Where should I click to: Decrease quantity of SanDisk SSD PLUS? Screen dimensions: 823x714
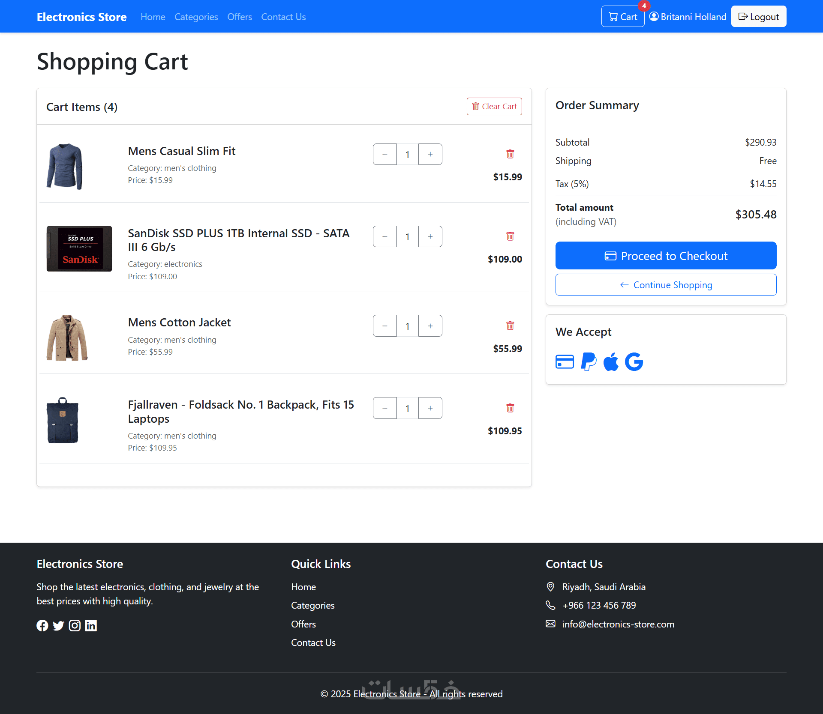pos(384,236)
